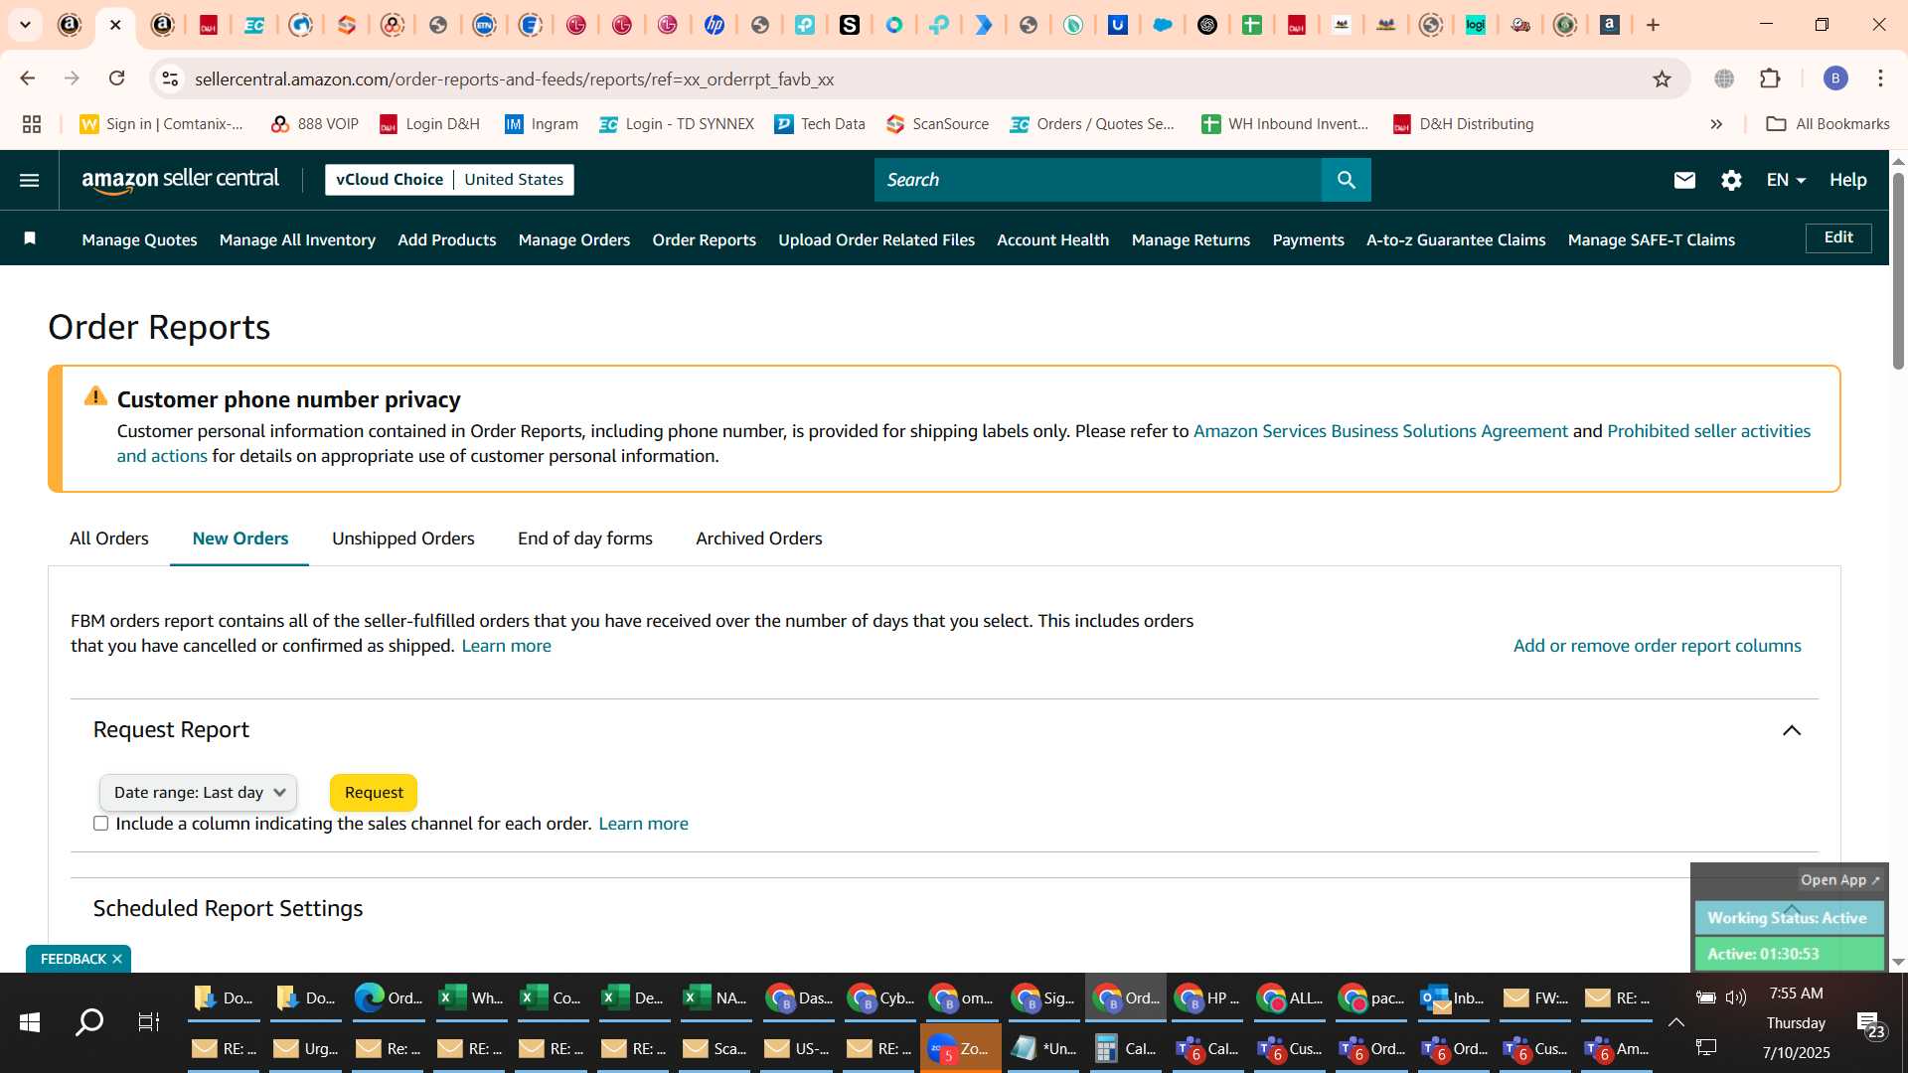Open Manage SAFE-T Claims menu item

[x=1652, y=239]
